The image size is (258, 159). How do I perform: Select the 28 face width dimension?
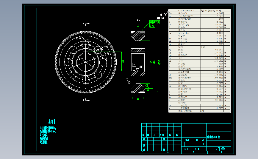(138, 99)
